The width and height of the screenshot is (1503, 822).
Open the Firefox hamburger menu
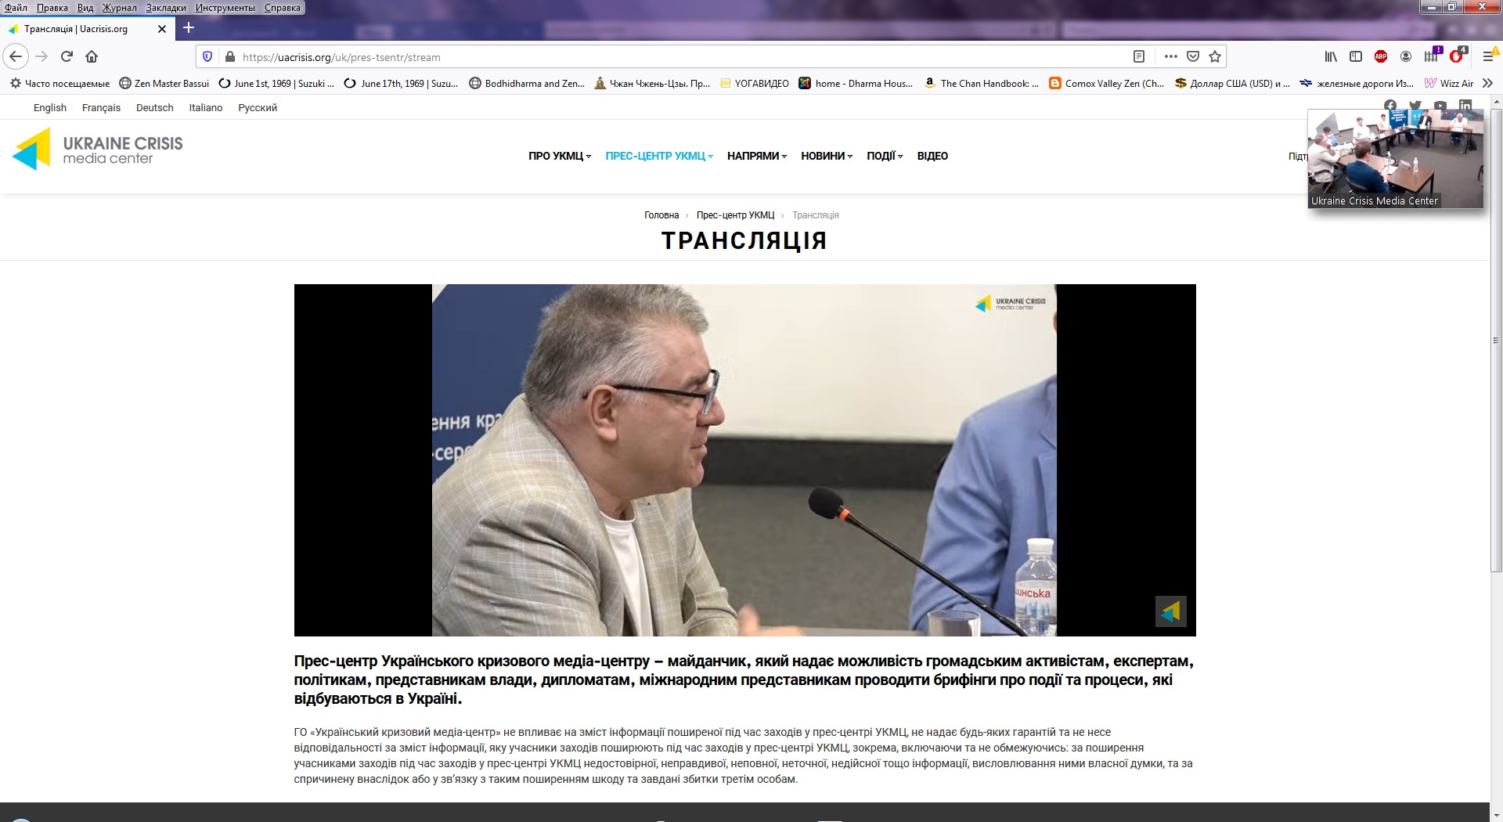click(x=1488, y=56)
